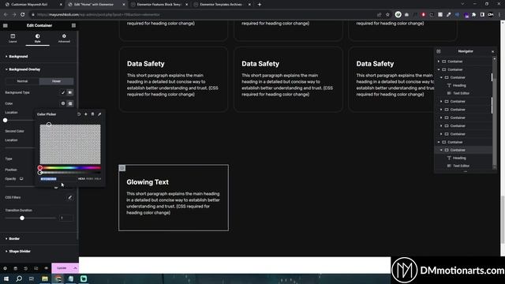505x284 pixels.
Task: Bookmark this page star icon
Action: tap(387, 14)
